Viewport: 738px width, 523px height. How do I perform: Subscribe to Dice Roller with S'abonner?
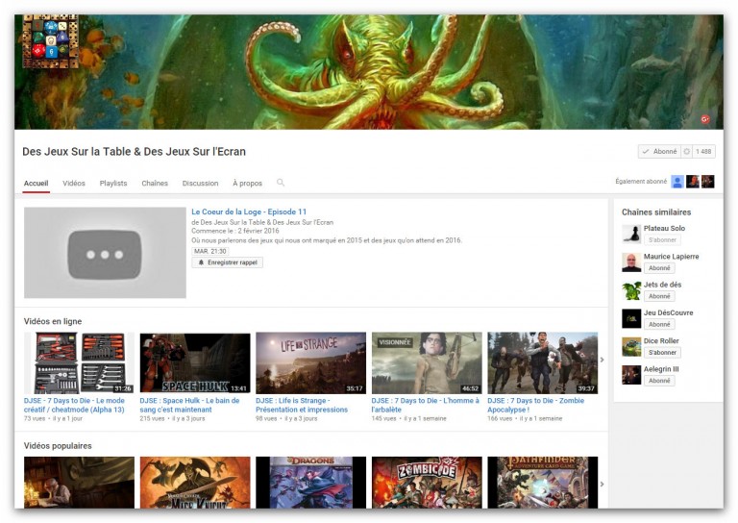click(662, 353)
